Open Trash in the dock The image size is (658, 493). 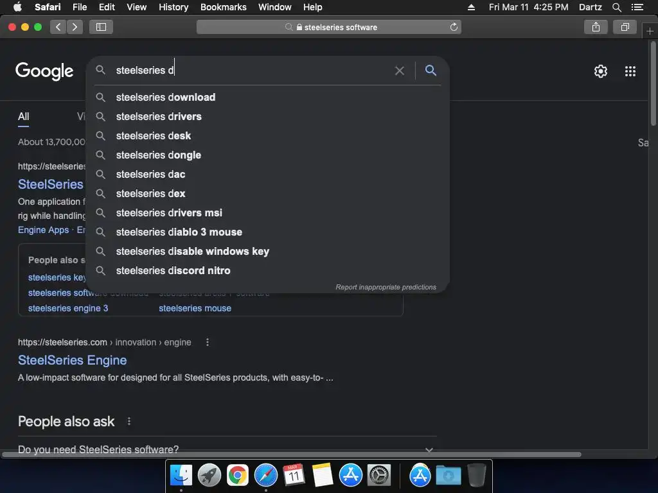click(x=476, y=476)
